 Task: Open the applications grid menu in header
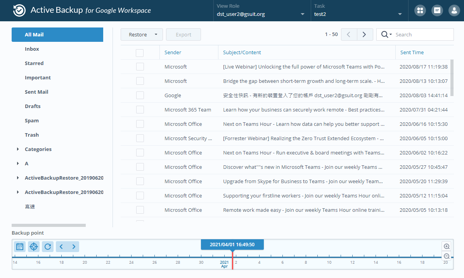click(420, 10)
